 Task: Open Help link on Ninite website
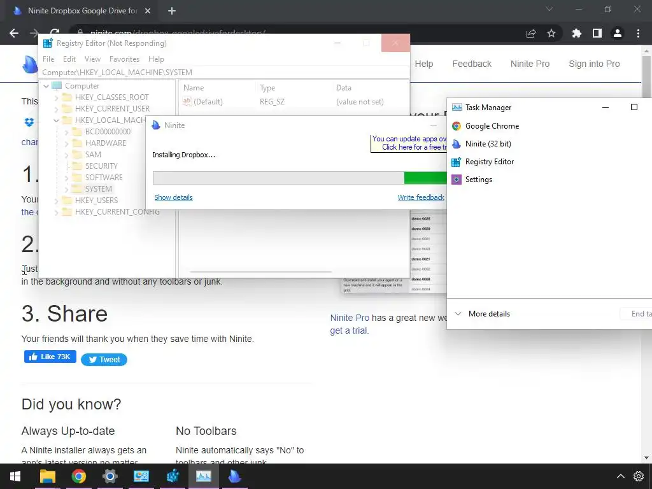point(423,64)
